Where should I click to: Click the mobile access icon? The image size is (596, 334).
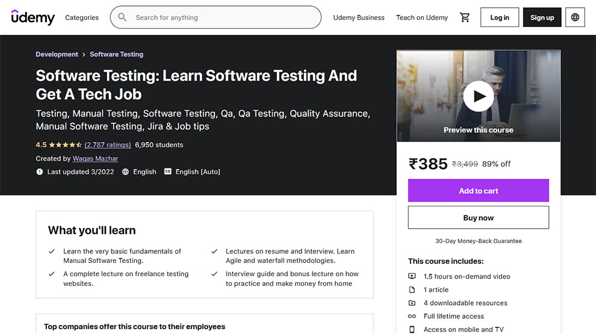412,329
